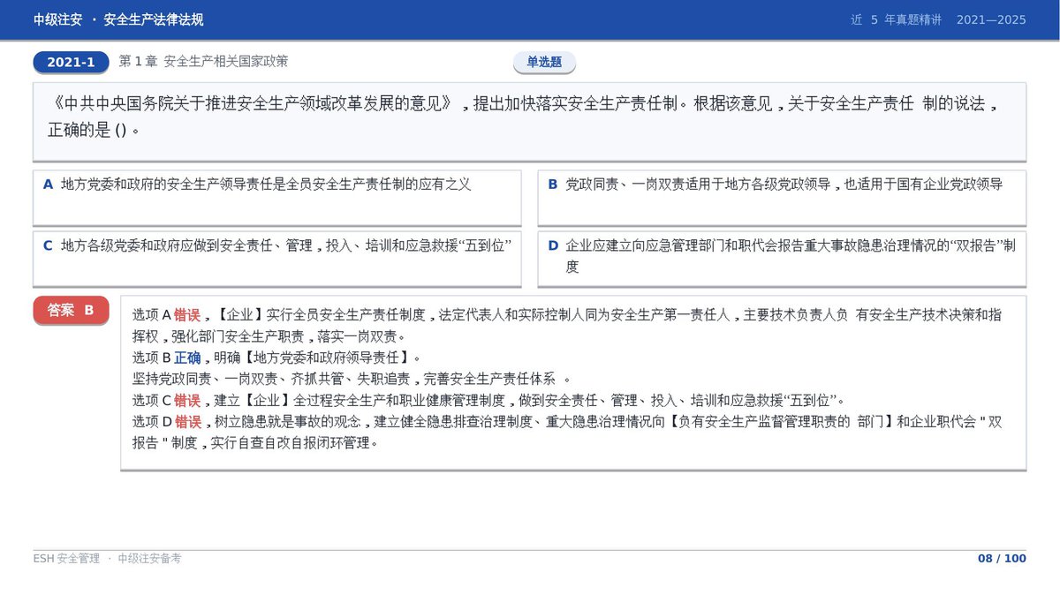Click the header text 近 5 年真题精讲 2021—2025
1060x595 pixels.
click(938, 19)
